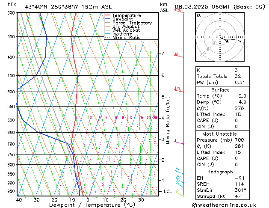
Task: Click the 500 pressure level label
Action: 12,92
